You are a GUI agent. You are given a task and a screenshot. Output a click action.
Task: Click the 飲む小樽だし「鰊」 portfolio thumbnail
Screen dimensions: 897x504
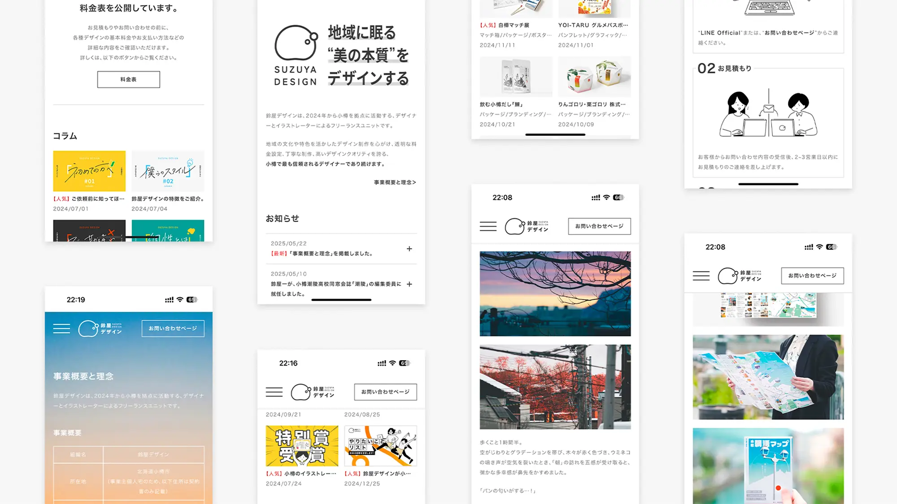click(x=516, y=76)
